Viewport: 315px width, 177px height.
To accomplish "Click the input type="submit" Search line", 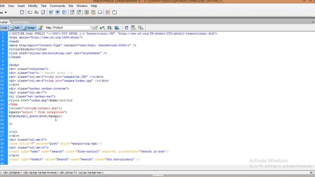I will point(74,159).
